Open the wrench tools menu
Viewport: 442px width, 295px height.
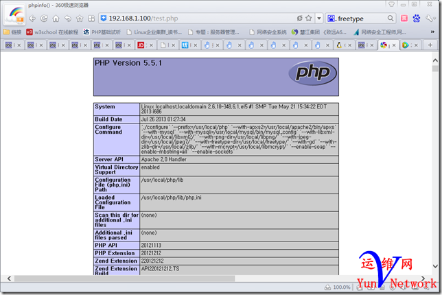(430, 19)
